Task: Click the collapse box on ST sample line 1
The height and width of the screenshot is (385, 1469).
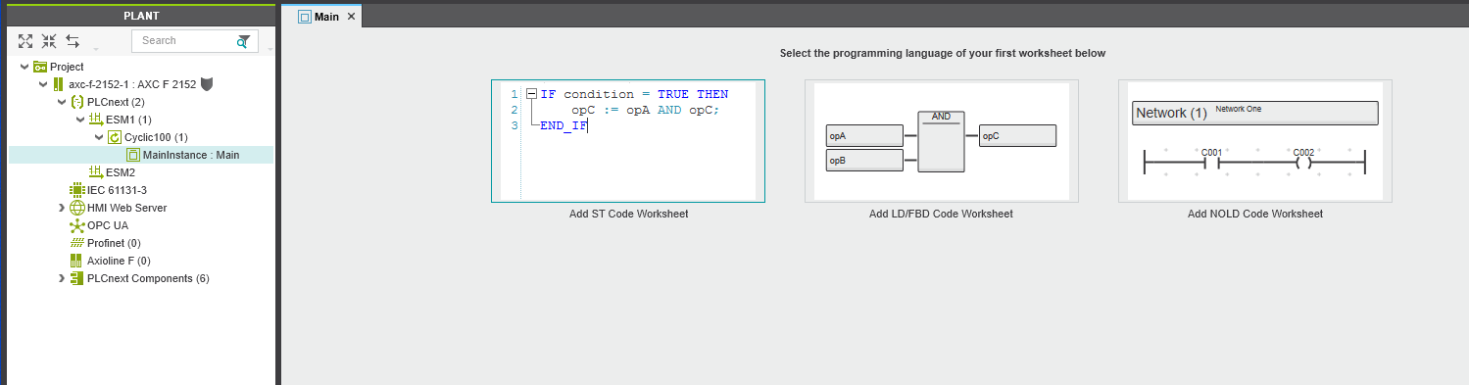Action: 531,94
